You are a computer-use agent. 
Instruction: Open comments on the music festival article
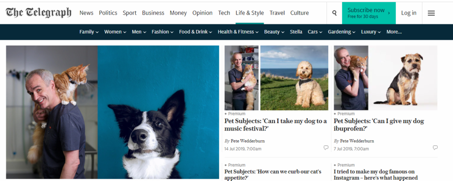(x=326, y=148)
